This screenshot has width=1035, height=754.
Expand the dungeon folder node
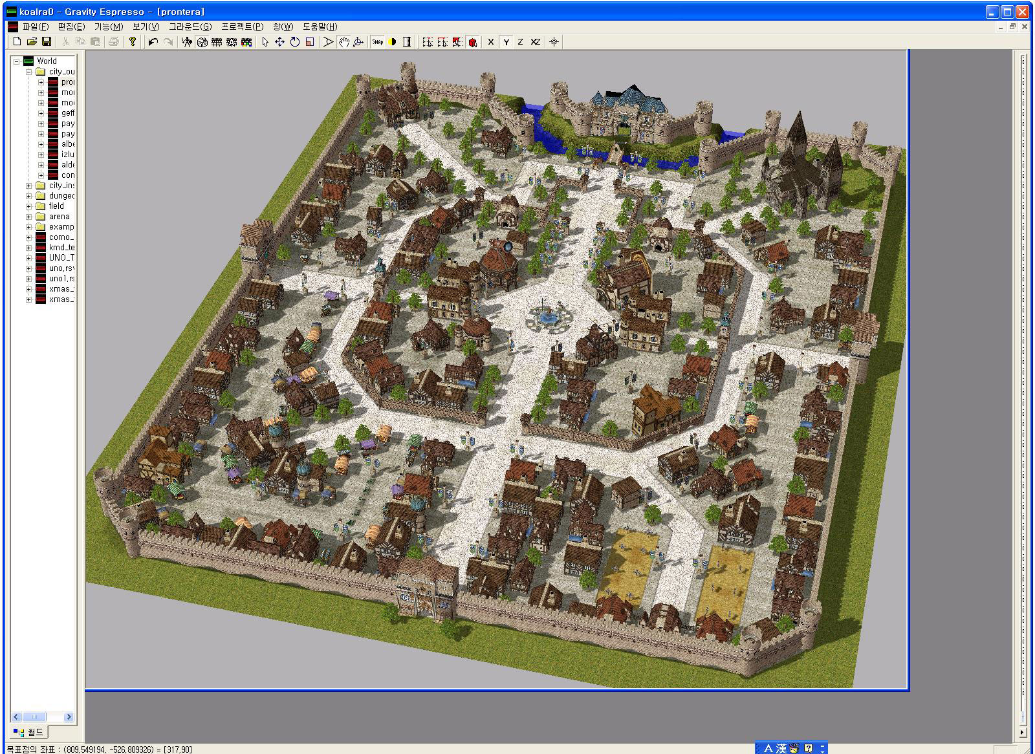[x=28, y=196]
